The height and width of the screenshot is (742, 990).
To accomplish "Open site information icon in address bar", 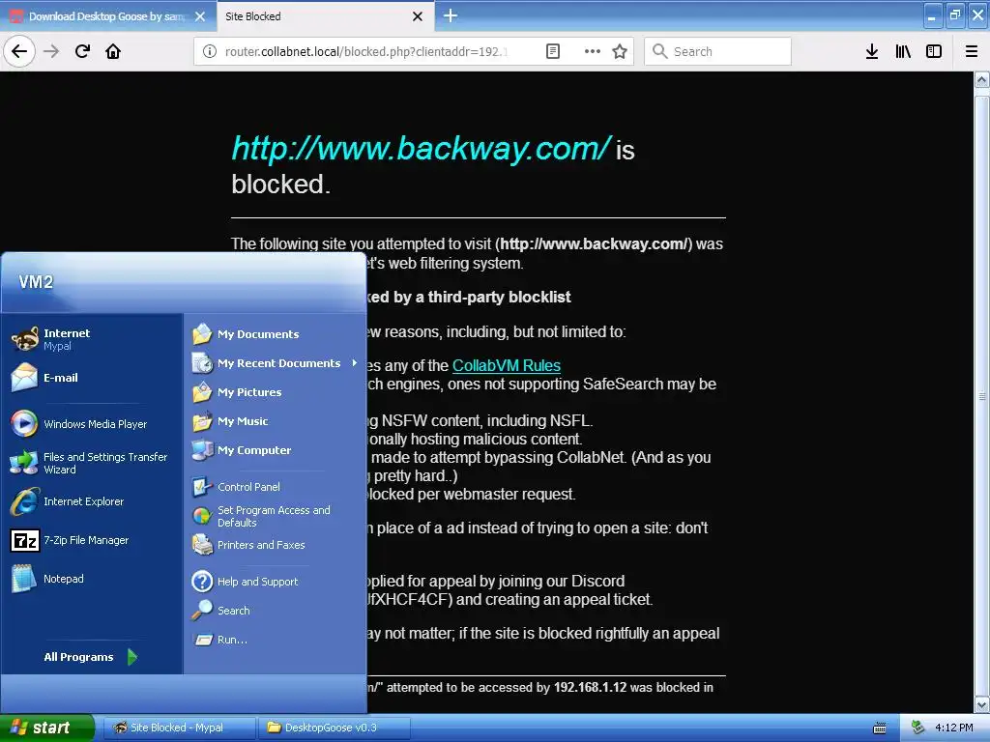I will pos(209,51).
